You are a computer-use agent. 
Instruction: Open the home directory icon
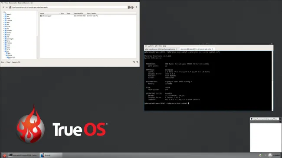pyautogui.click(x=10, y=7)
